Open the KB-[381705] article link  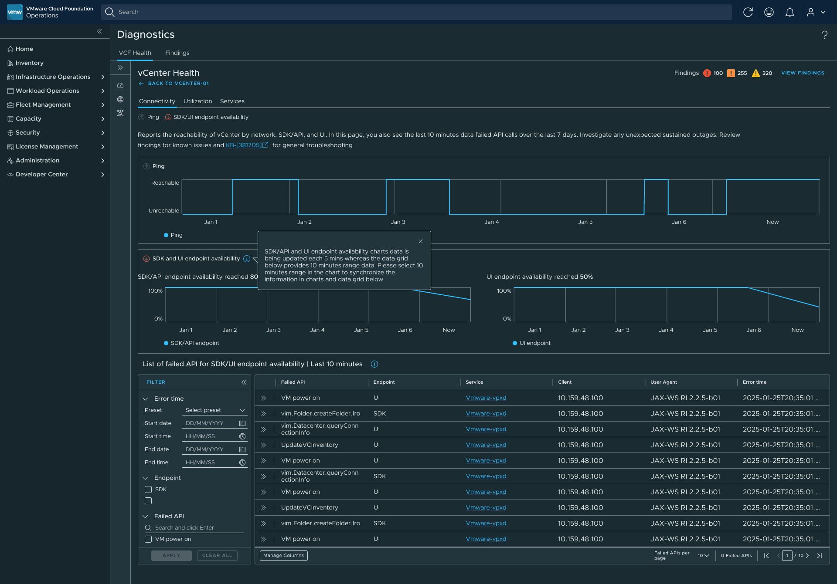coord(247,145)
